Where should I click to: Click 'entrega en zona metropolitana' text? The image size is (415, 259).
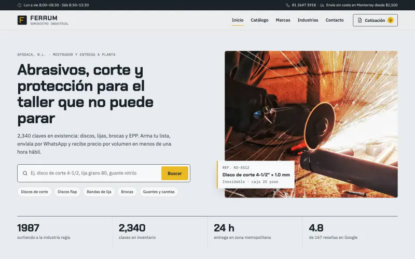point(242,237)
